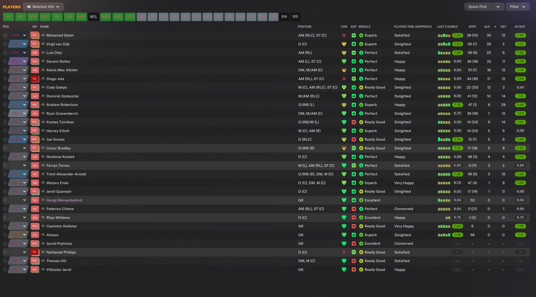This screenshot has width=536, height=297.
Task: Click Diogo Jota's Inj injury status icon
Action: [x=35, y=79]
